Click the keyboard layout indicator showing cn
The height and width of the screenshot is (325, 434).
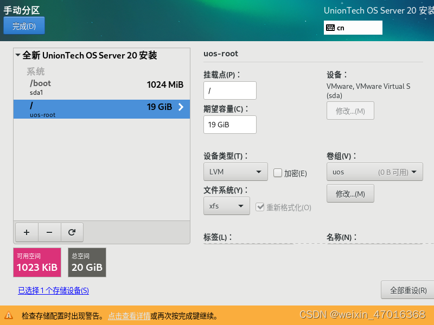(353, 27)
